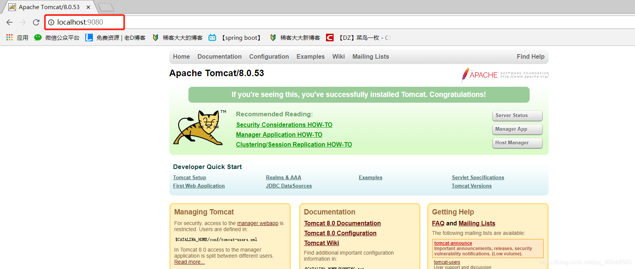Open the 【DZ】菜鸟一枚 bookmark

[x=358, y=38]
